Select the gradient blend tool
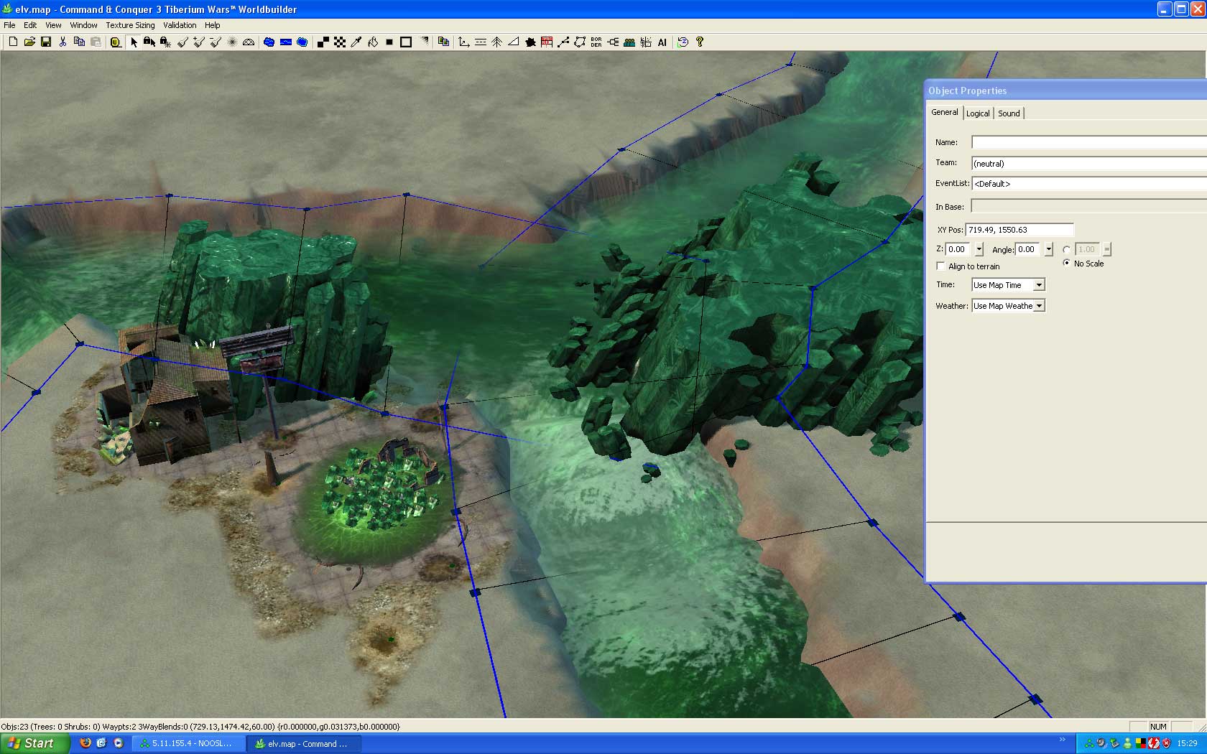Screen dimensions: 1207x754 click(424, 41)
